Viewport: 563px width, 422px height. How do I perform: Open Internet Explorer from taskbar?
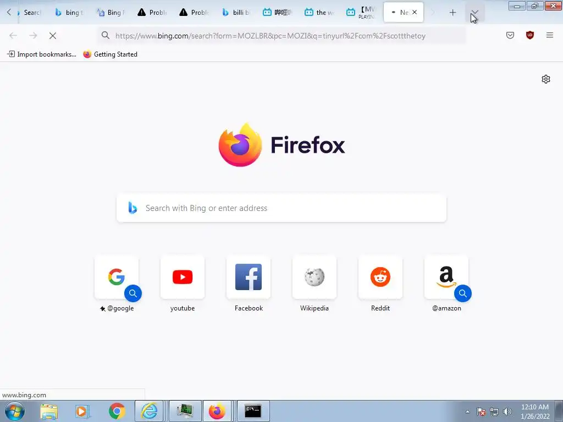pyautogui.click(x=149, y=411)
